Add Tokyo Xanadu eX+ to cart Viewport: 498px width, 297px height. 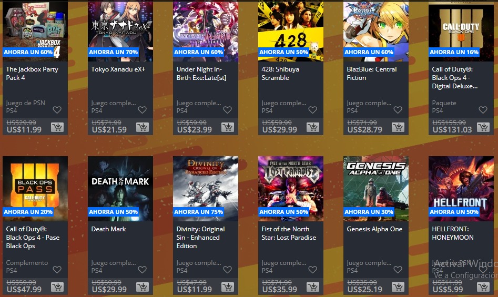(143, 127)
